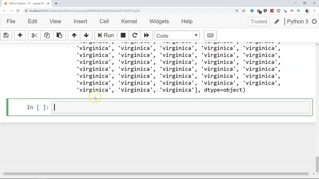Click the horizontal scrollbar
The height and width of the screenshot is (179, 319).
click(x=156, y=174)
